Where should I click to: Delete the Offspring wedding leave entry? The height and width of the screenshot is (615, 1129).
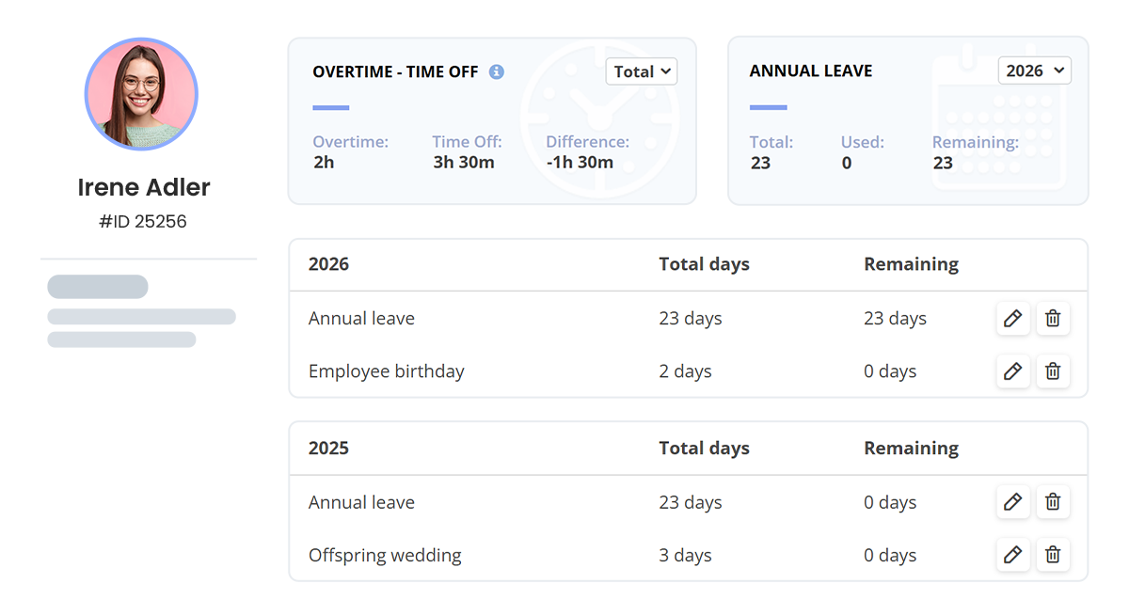click(1053, 555)
